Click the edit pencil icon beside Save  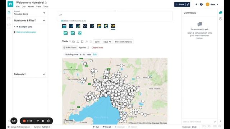click(x=91, y=42)
